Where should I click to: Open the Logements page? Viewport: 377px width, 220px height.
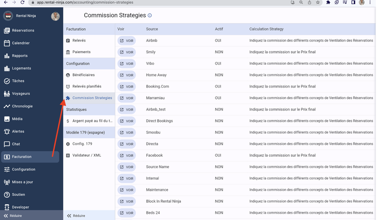tap(30, 68)
